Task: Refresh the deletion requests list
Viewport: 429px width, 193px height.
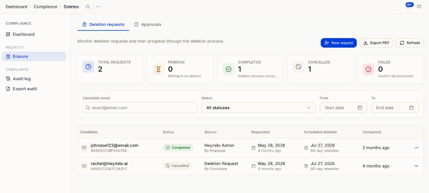Action: click(410, 43)
